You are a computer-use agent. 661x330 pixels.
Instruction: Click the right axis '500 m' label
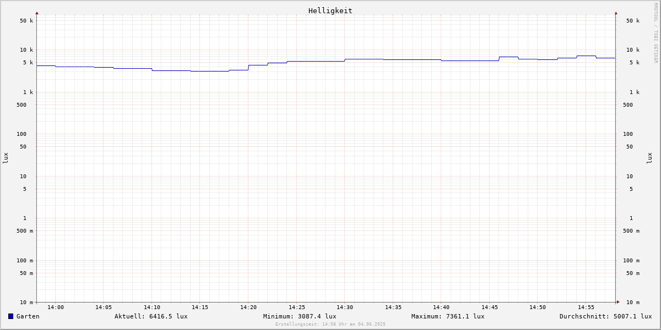(x=631, y=231)
